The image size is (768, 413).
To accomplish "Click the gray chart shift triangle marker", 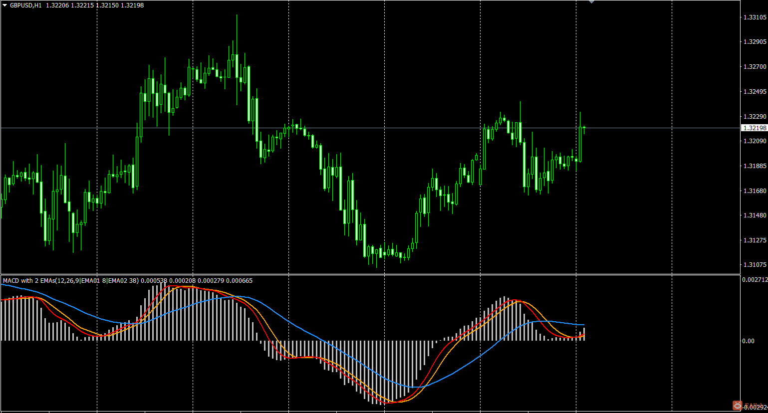I will [591, 2].
